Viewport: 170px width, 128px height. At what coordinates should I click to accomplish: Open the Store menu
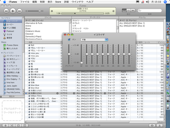[58, 2]
